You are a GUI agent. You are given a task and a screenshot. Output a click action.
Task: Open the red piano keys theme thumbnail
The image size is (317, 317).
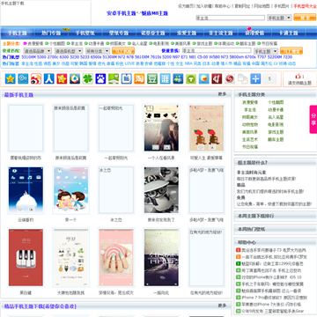[26, 257]
